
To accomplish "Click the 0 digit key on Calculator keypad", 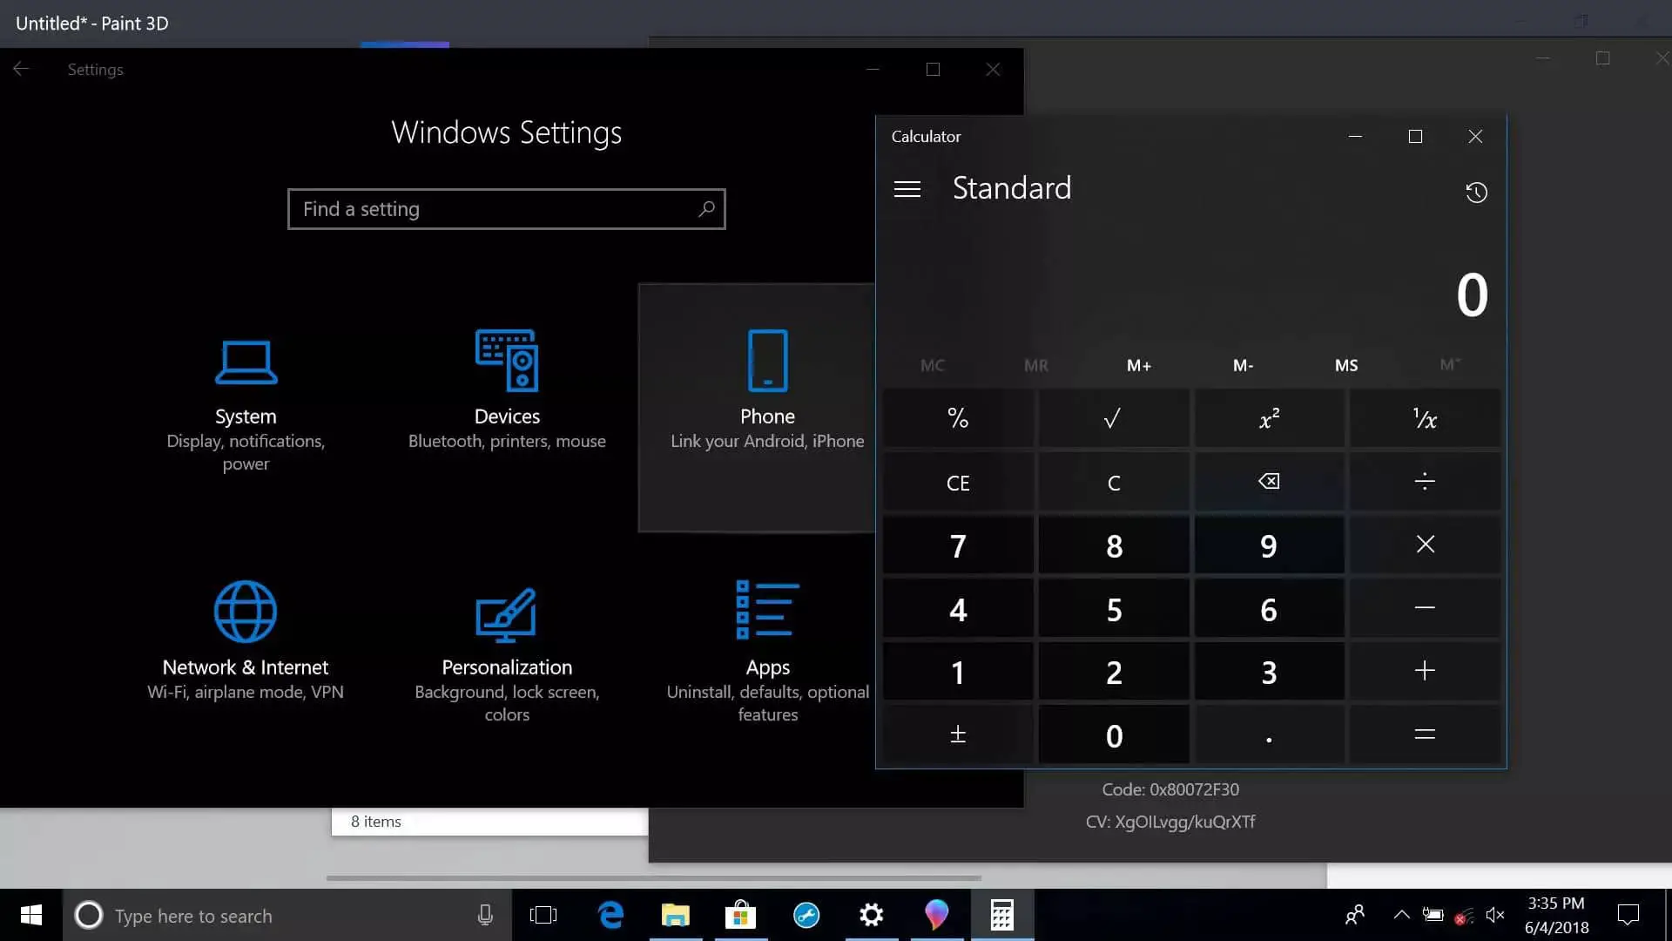I will coord(1113,735).
